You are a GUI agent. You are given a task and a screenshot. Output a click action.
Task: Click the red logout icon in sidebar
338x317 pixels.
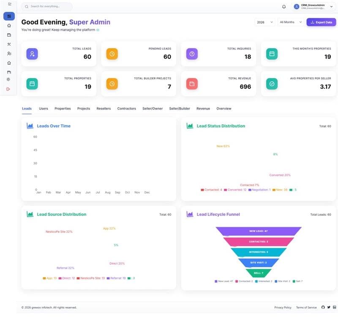coord(9,89)
